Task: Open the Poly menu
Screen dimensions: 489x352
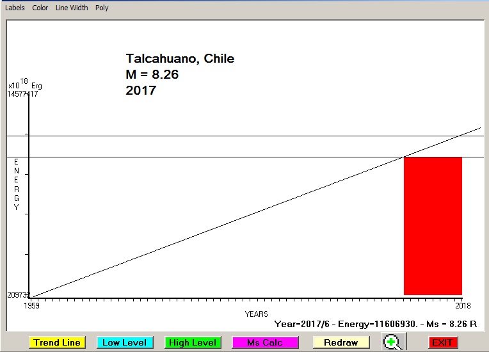Action: click(x=102, y=8)
